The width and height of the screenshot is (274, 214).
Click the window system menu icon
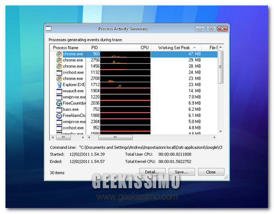[x=48, y=29]
